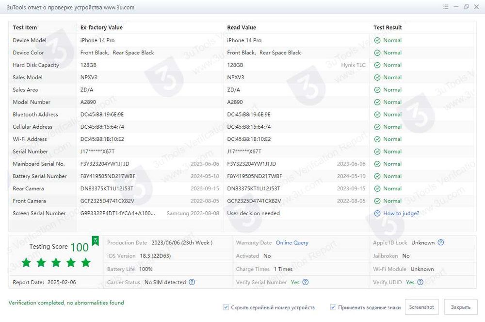This screenshot has width=485, height=322.
Task: Click the Testing Score 100 value
Action: point(80,247)
